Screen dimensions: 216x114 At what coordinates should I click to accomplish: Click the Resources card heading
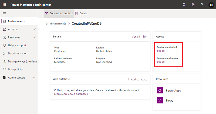[x=162, y=79]
